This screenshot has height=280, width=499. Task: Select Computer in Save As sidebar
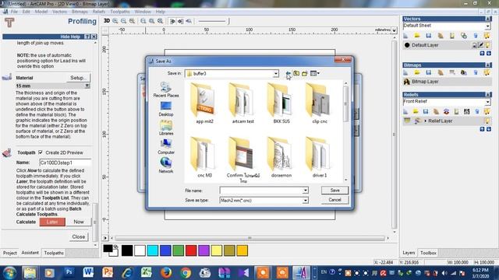pos(166,147)
